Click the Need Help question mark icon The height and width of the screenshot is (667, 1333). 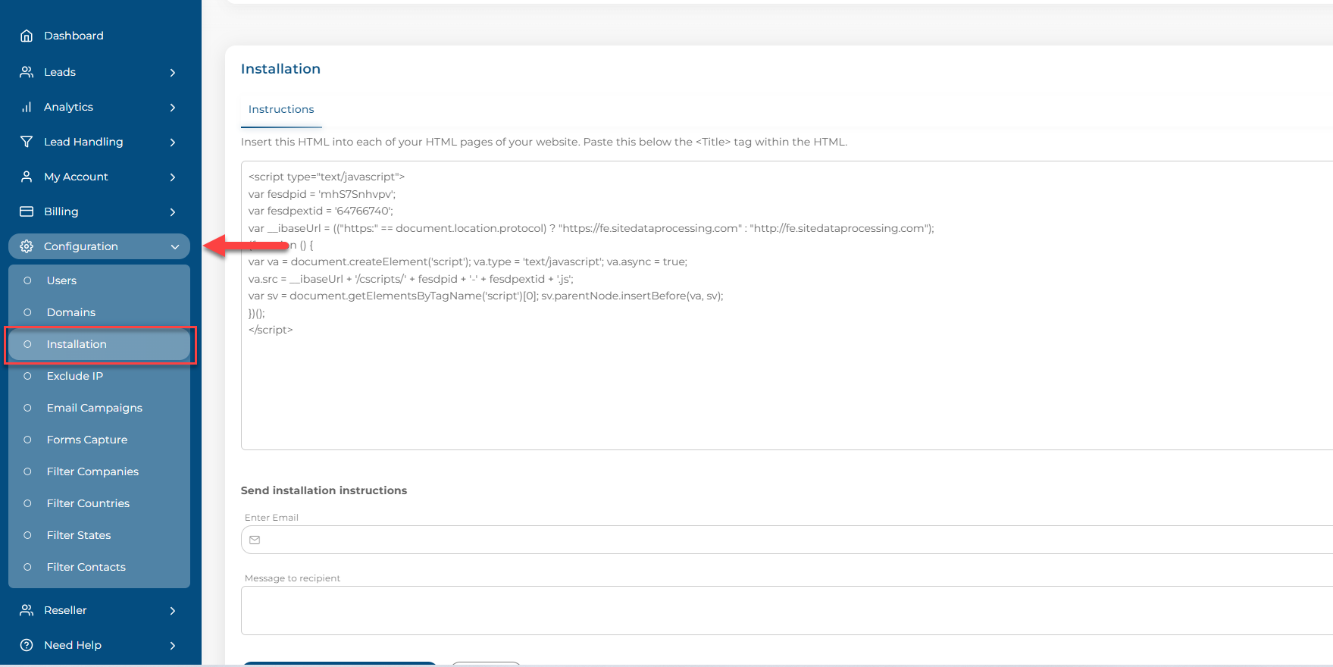(x=27, y=645)
